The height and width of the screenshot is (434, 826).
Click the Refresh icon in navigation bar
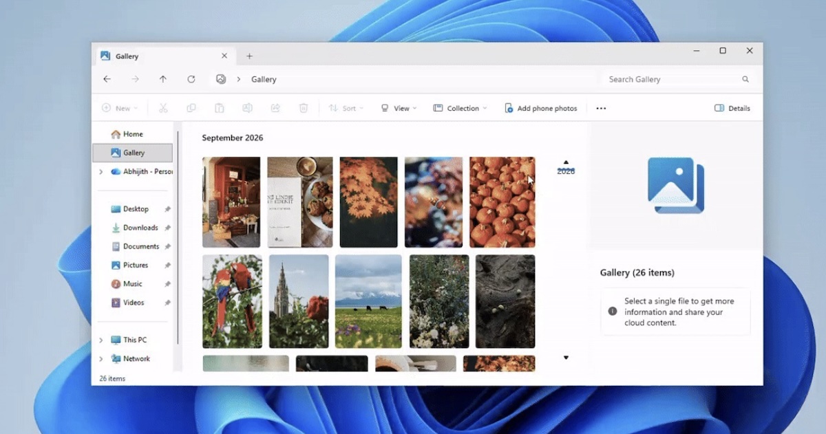[191, 79]
